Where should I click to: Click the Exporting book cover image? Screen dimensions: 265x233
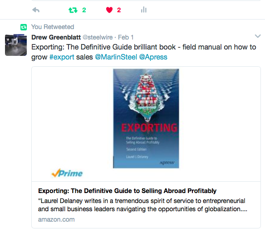(146, 119)
